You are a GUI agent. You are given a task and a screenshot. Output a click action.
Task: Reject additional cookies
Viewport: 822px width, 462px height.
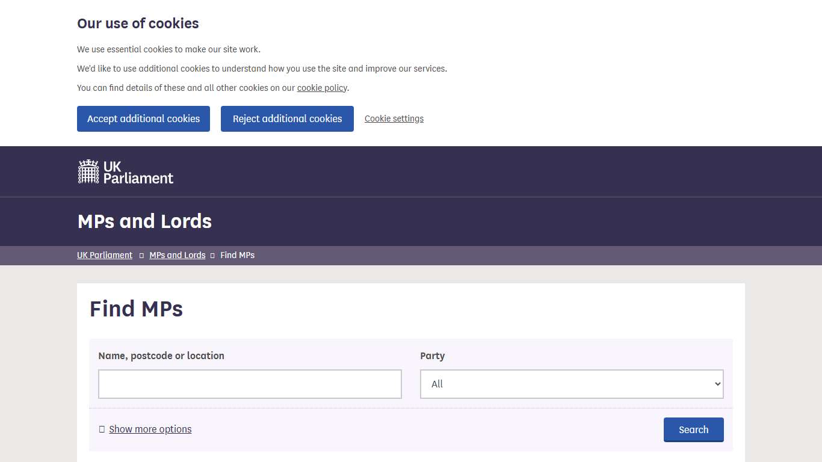[x=287, y=119]
